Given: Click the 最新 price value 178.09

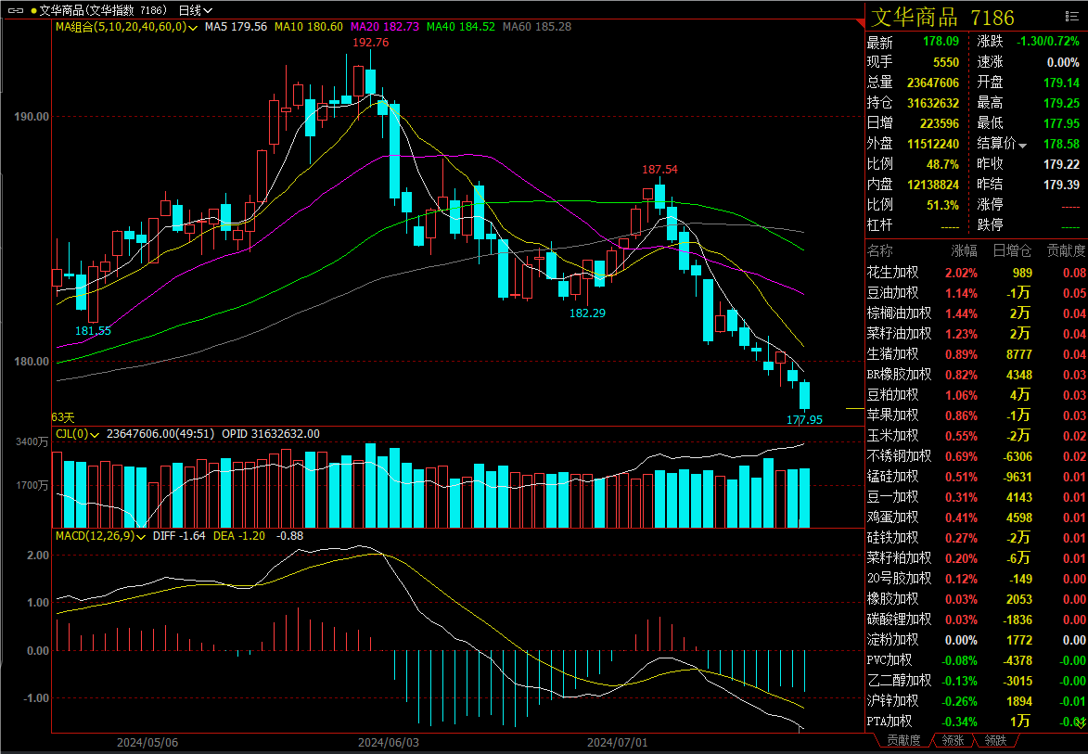Looking at the screenshot, I should point(941,42).
